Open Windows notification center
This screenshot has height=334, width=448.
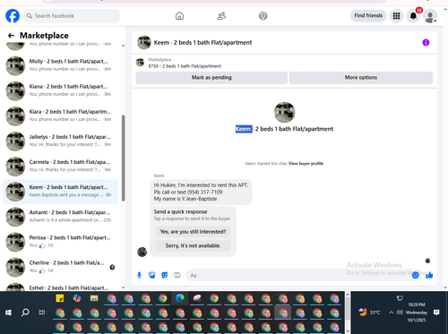click(436, 313)
